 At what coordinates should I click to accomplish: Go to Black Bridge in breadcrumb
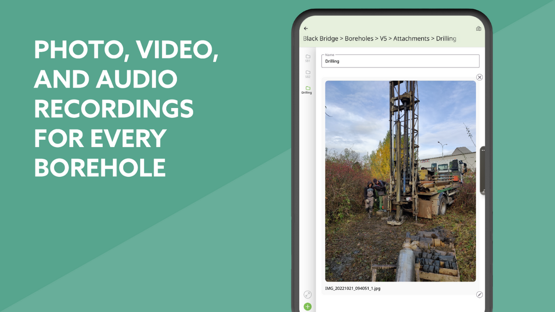(320, 39)
